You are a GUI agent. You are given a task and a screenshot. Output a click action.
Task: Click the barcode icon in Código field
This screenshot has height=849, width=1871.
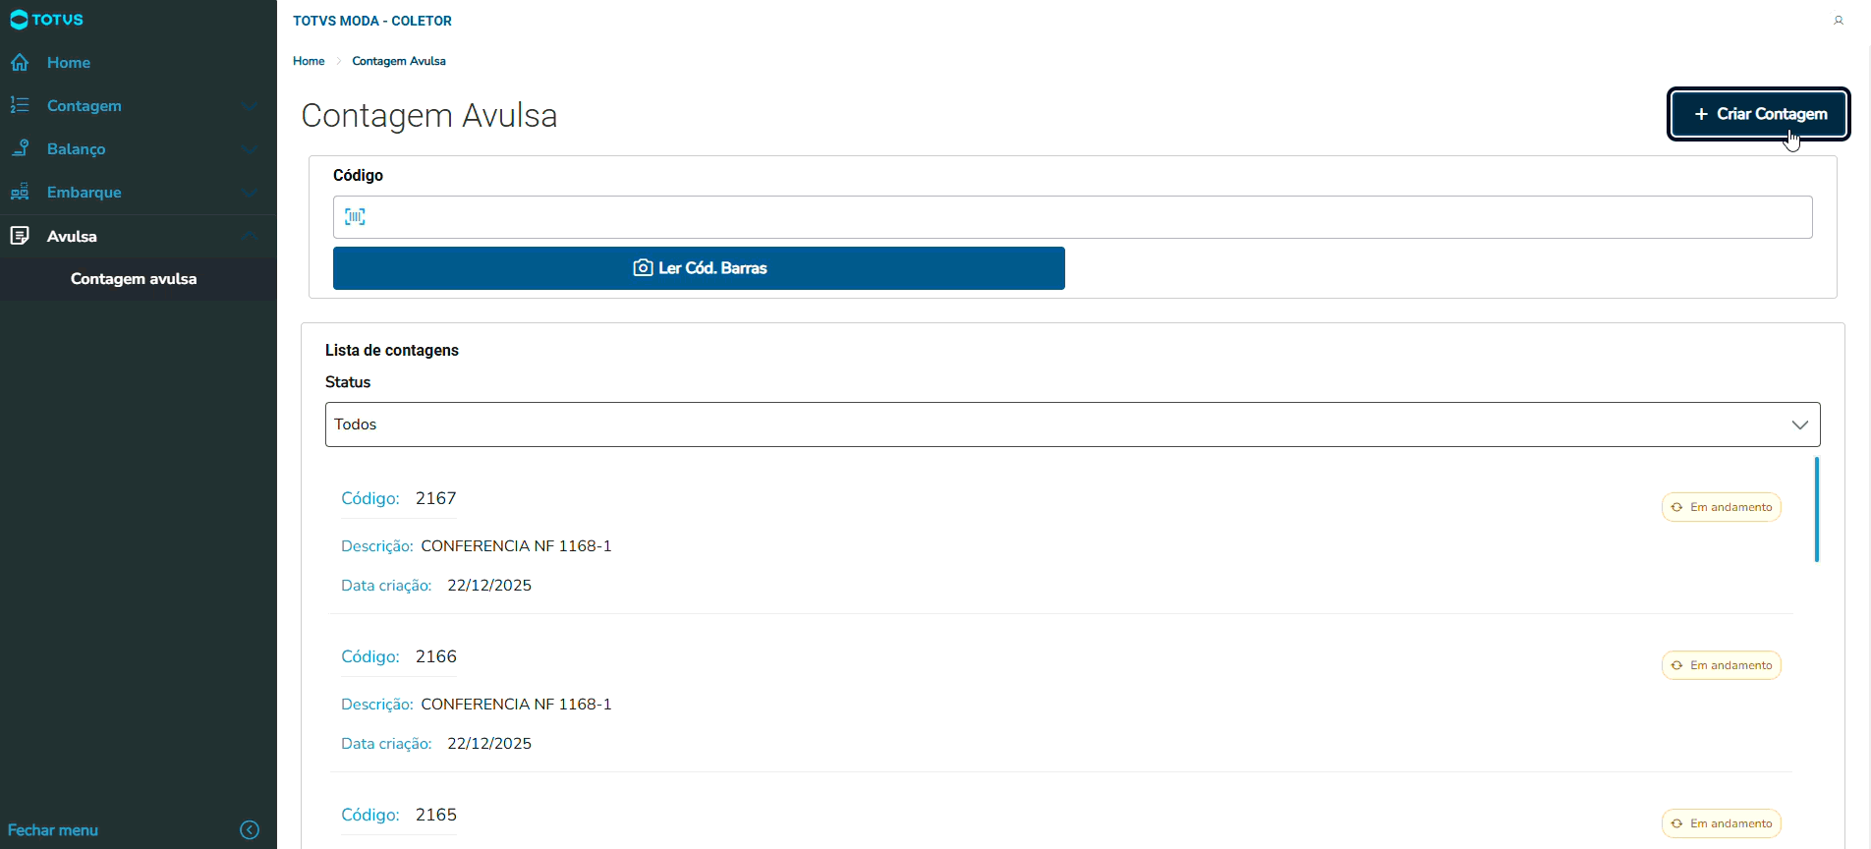tap(356, 217)
